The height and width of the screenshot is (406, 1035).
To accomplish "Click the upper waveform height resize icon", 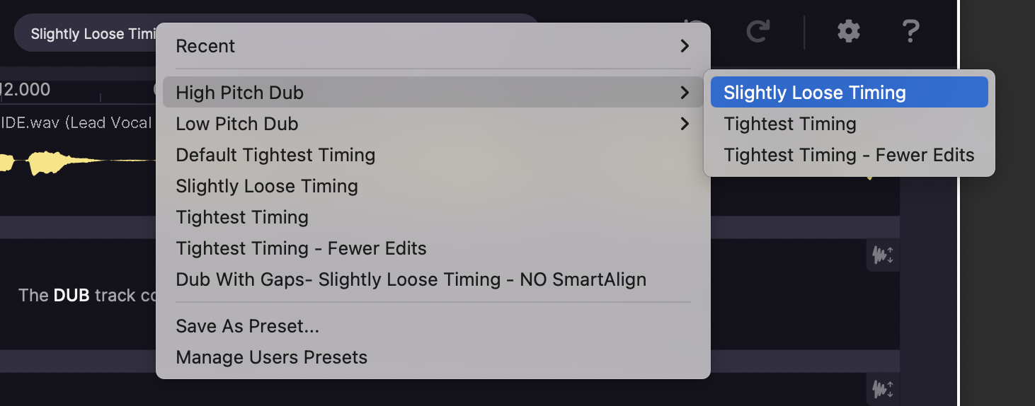I will 882,255.
